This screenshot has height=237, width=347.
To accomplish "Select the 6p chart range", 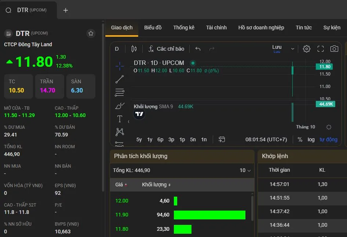I will (160, 139).
